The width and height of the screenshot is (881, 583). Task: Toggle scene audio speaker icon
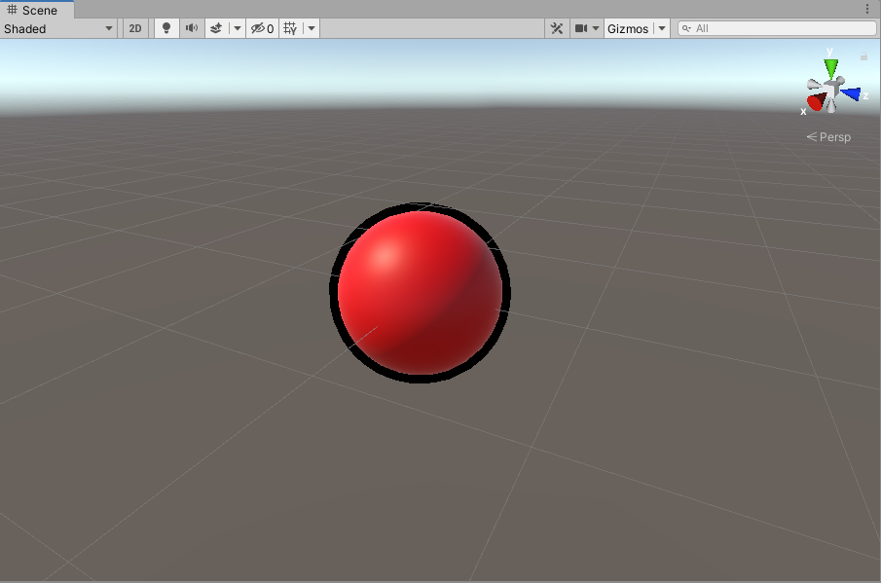click(x=192, y=28)
